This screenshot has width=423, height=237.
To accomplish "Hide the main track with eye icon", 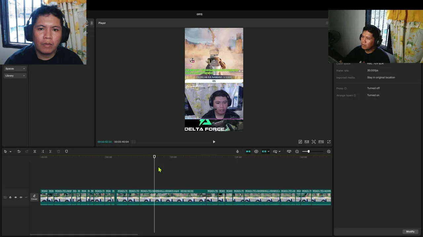I will pos(16,197).
